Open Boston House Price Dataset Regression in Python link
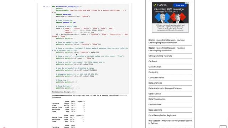This screenshot has width=228, height=128. point(166,41)
